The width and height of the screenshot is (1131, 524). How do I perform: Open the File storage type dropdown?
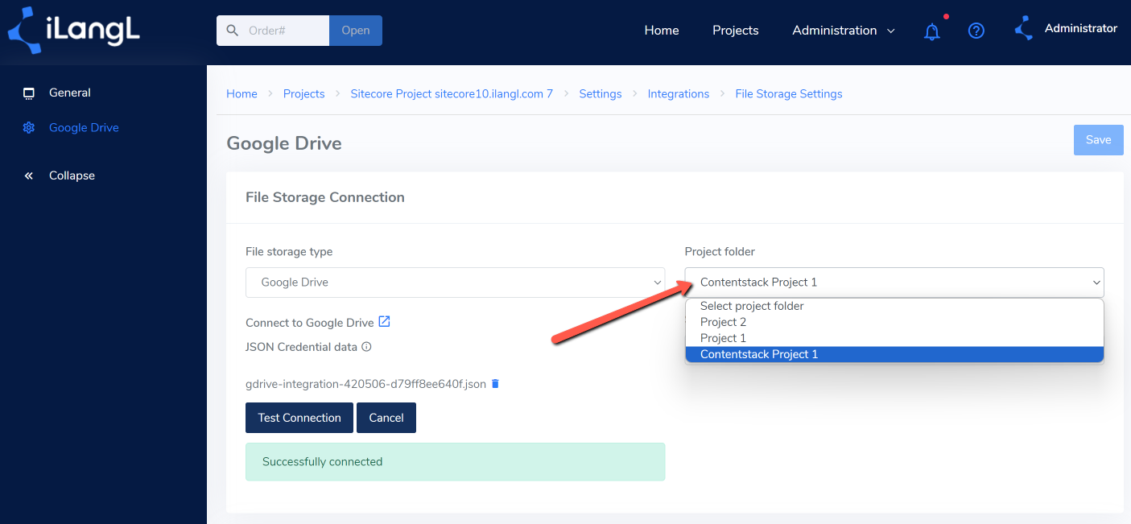tap(455, 283)
